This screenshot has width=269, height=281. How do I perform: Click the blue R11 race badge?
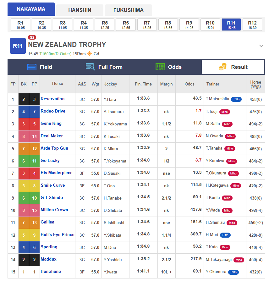pyautogui.click(x=18, y=46)
